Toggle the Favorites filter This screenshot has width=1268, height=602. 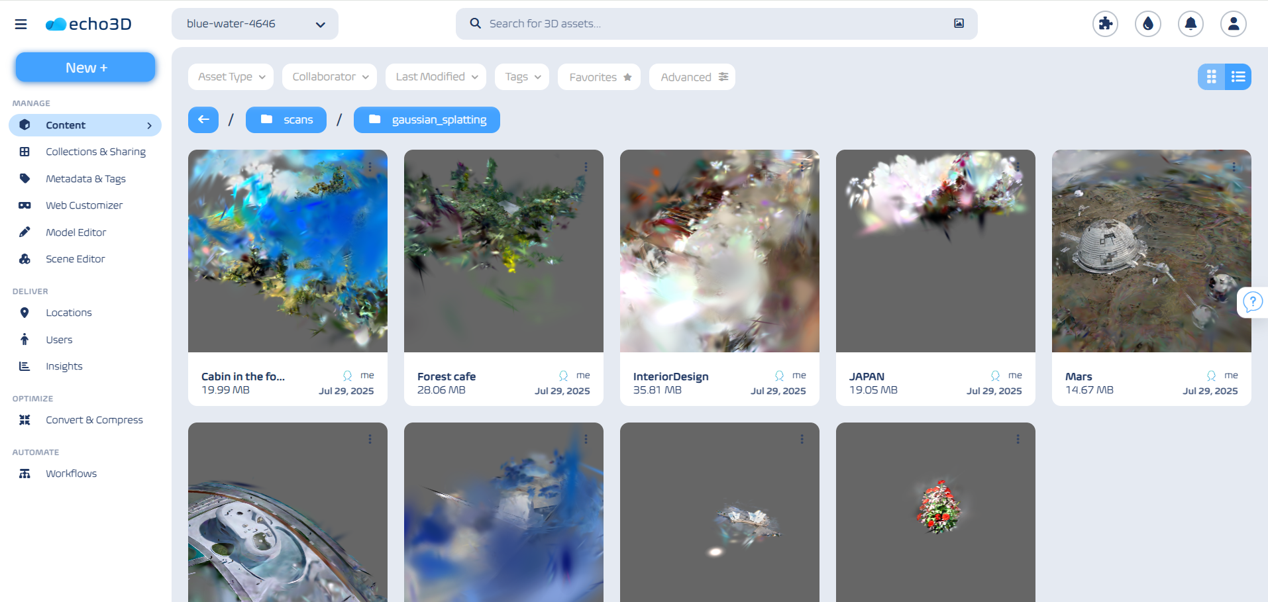[598, 76]
